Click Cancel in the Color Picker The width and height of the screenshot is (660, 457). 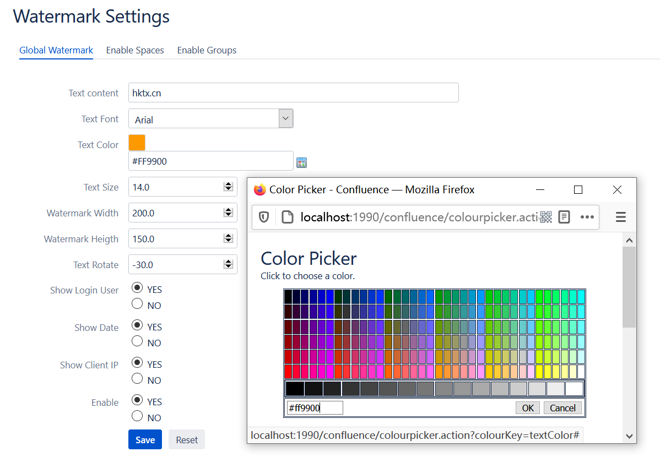point(563,408)
